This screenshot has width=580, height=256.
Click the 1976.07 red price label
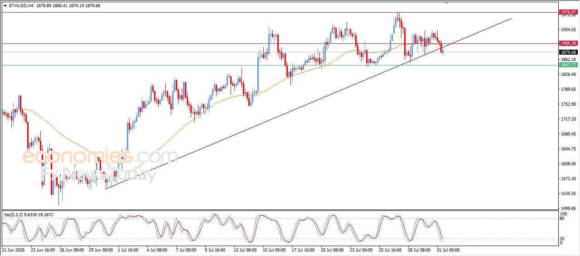[568, 12]
